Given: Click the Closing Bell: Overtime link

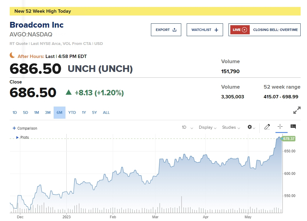Looking at the screenshot, I should [275, 30].
